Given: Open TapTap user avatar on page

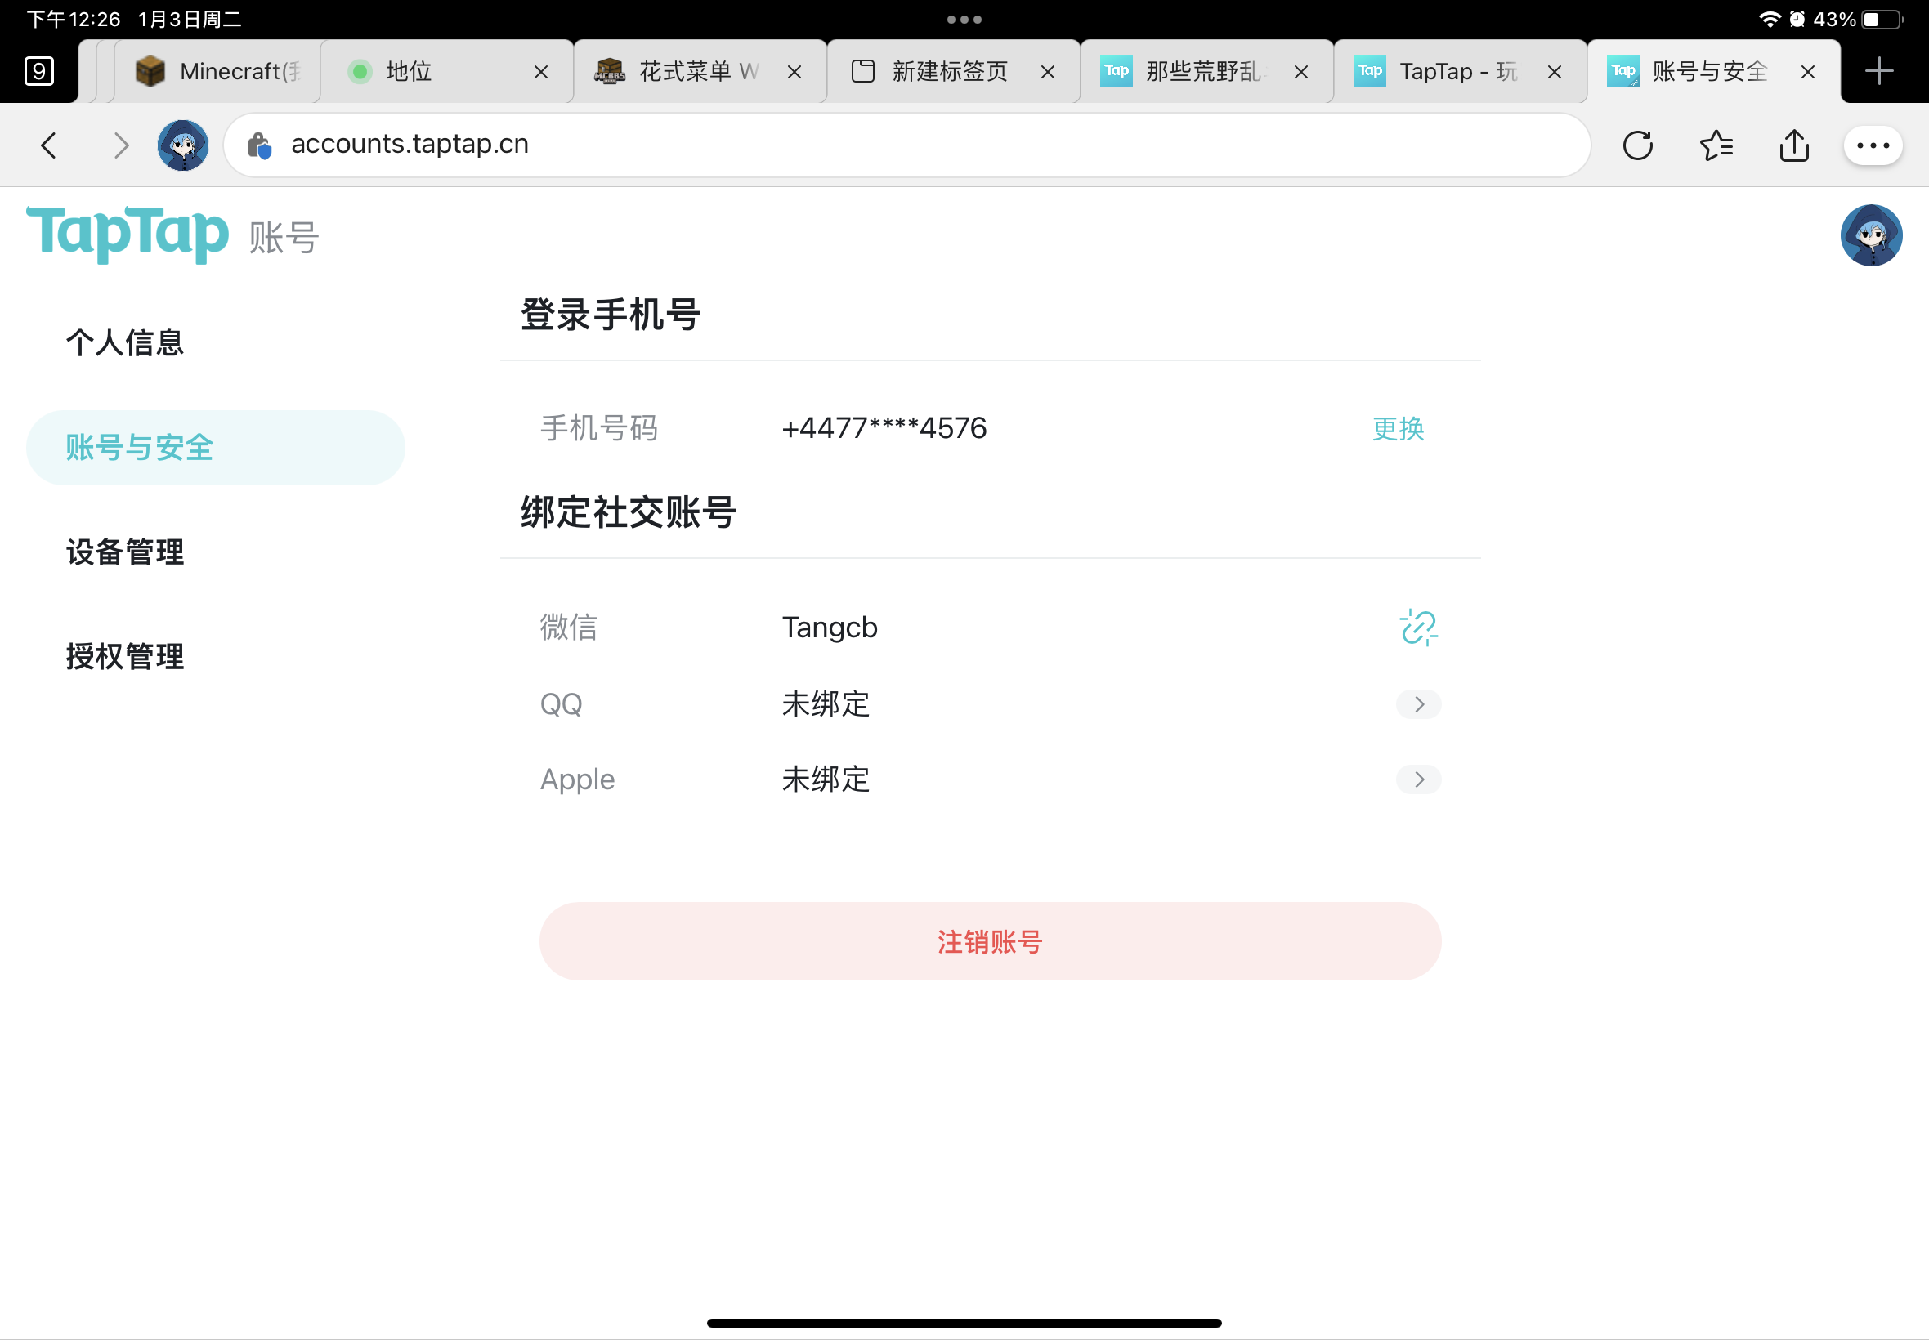Looking at the screenshot, I should coord(1871,235).
